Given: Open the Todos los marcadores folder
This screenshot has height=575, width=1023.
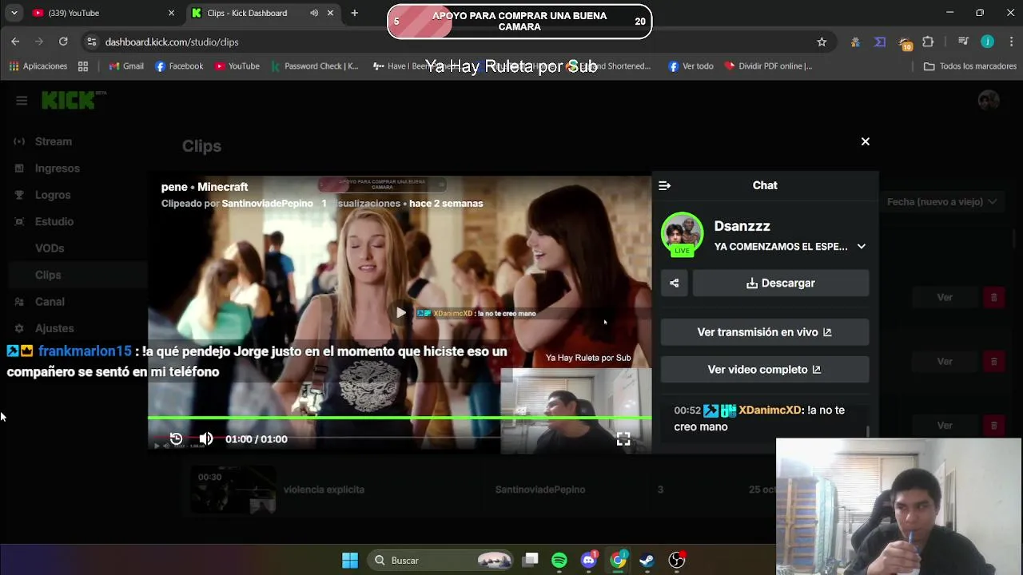Looking at the screenshot, I should click(969, 66).
